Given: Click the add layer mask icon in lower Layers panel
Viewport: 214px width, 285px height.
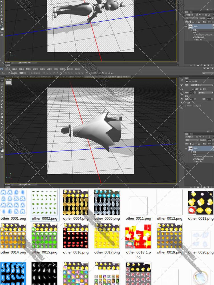Looking at the screenshot, I should coord(198,187).
